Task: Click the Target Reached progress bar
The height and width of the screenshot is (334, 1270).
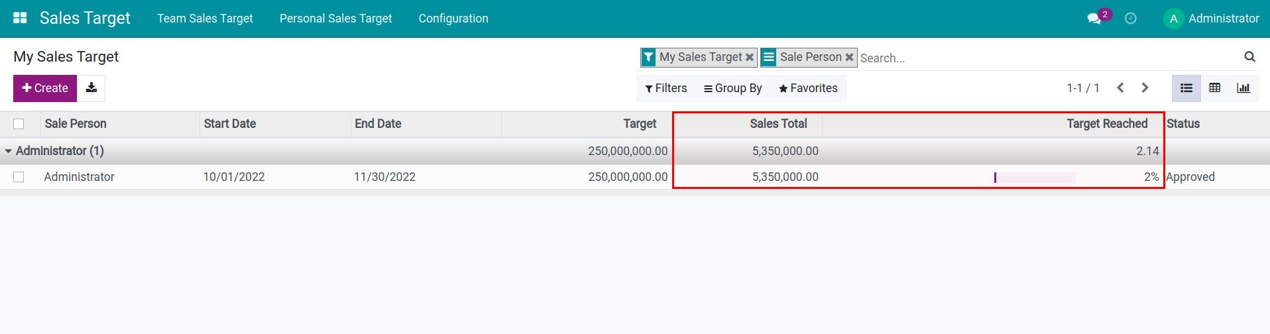Action: (1035, 177)
